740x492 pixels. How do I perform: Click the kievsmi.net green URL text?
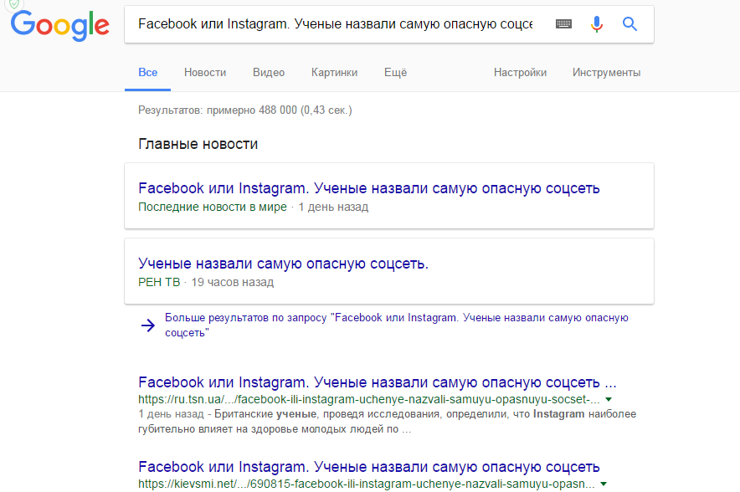point(366,484)
